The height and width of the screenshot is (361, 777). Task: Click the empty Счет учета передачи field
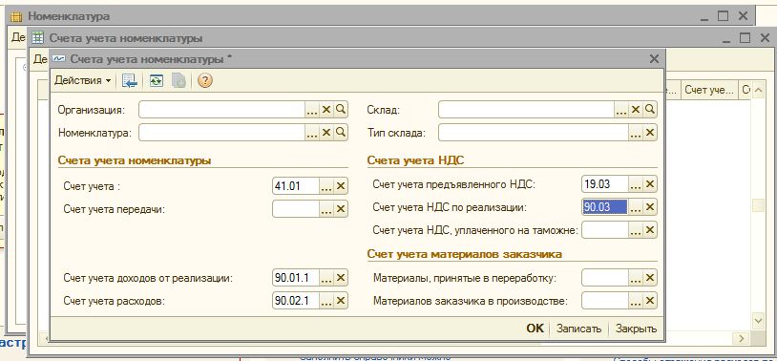(296, 209)
